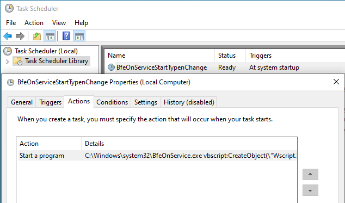The width and height of the screenshot is (345, 203).
Task: Open the File menu
Action: pos(11,23)
